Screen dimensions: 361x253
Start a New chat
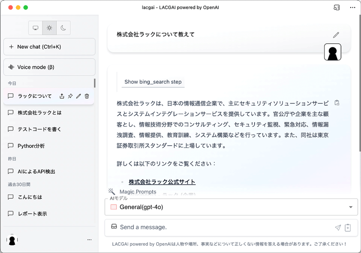pyautogui.click(x=49, y=47)
